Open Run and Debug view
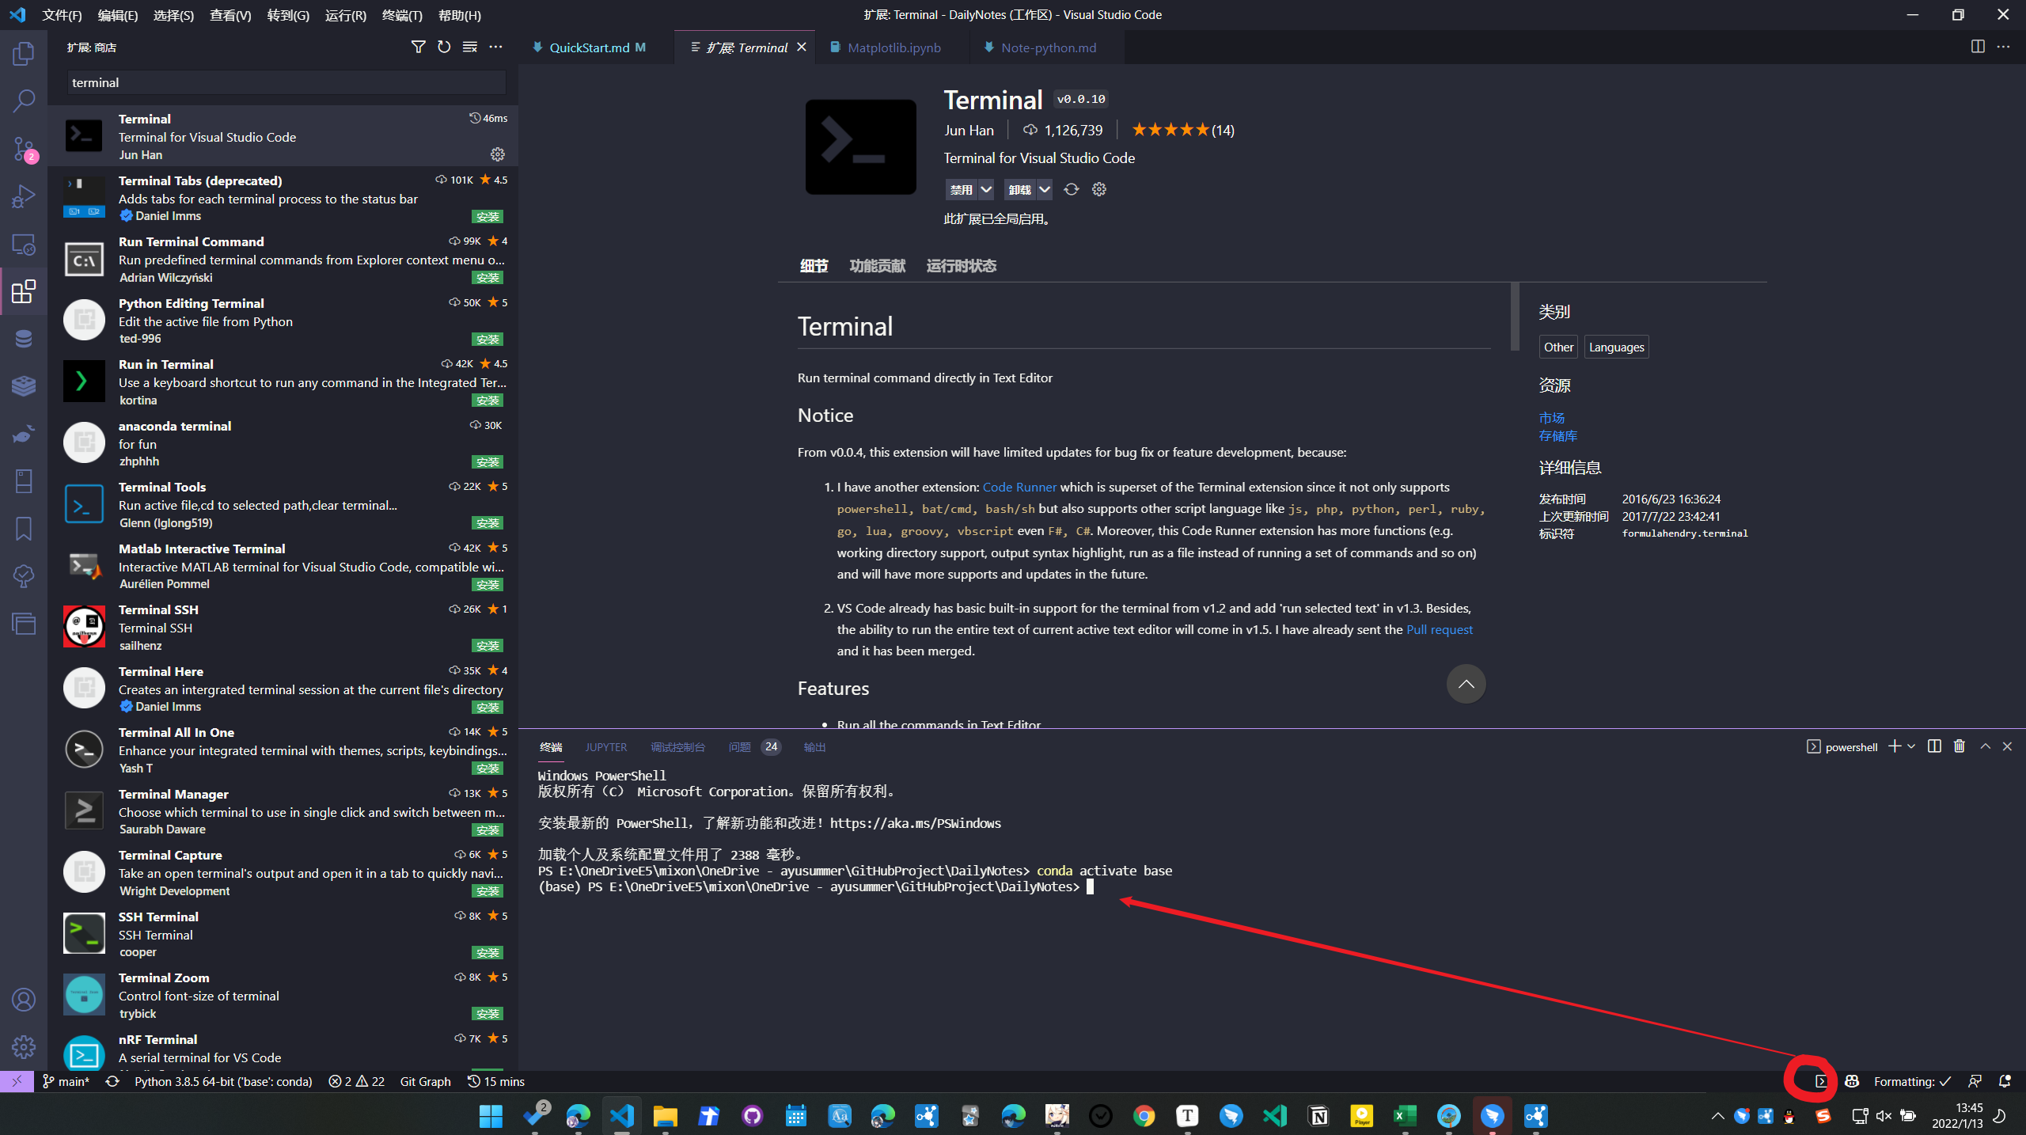This screenshot has width=2026, height=1135. pos(24,196)
